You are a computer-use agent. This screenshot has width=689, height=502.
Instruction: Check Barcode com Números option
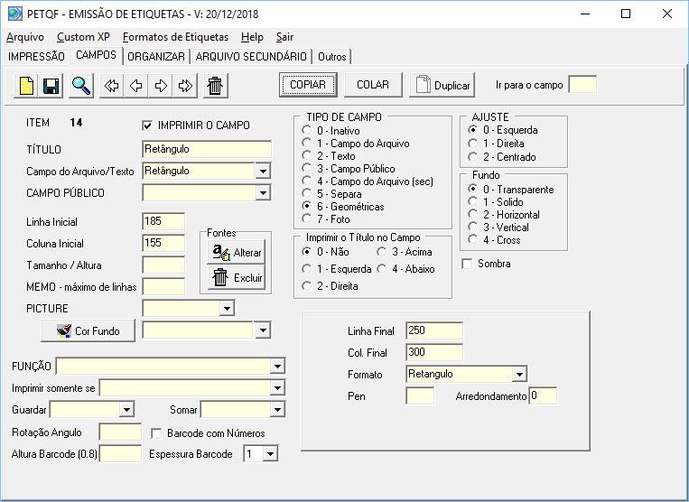coord(156,433)
